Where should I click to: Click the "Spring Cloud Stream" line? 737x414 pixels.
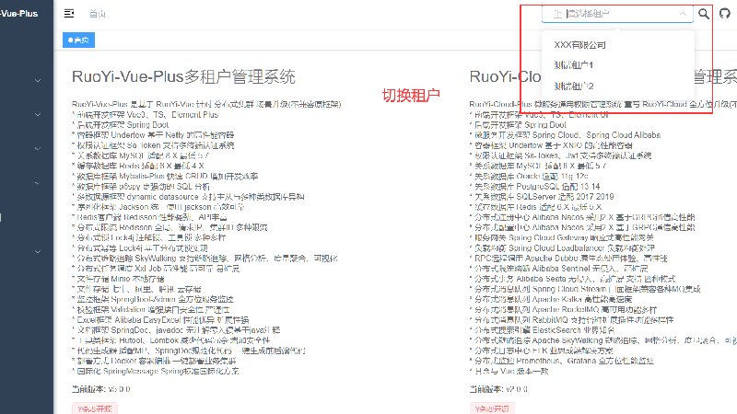point(585,289)
